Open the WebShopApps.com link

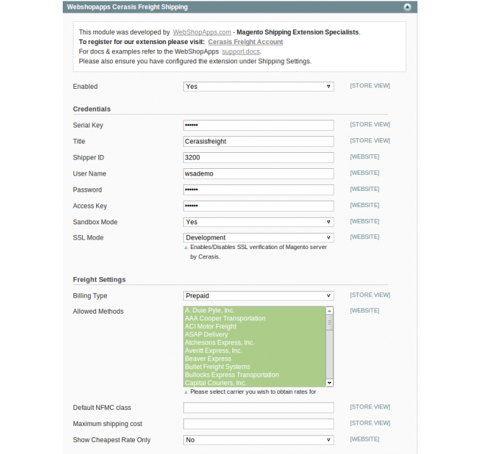coord(202,32)
